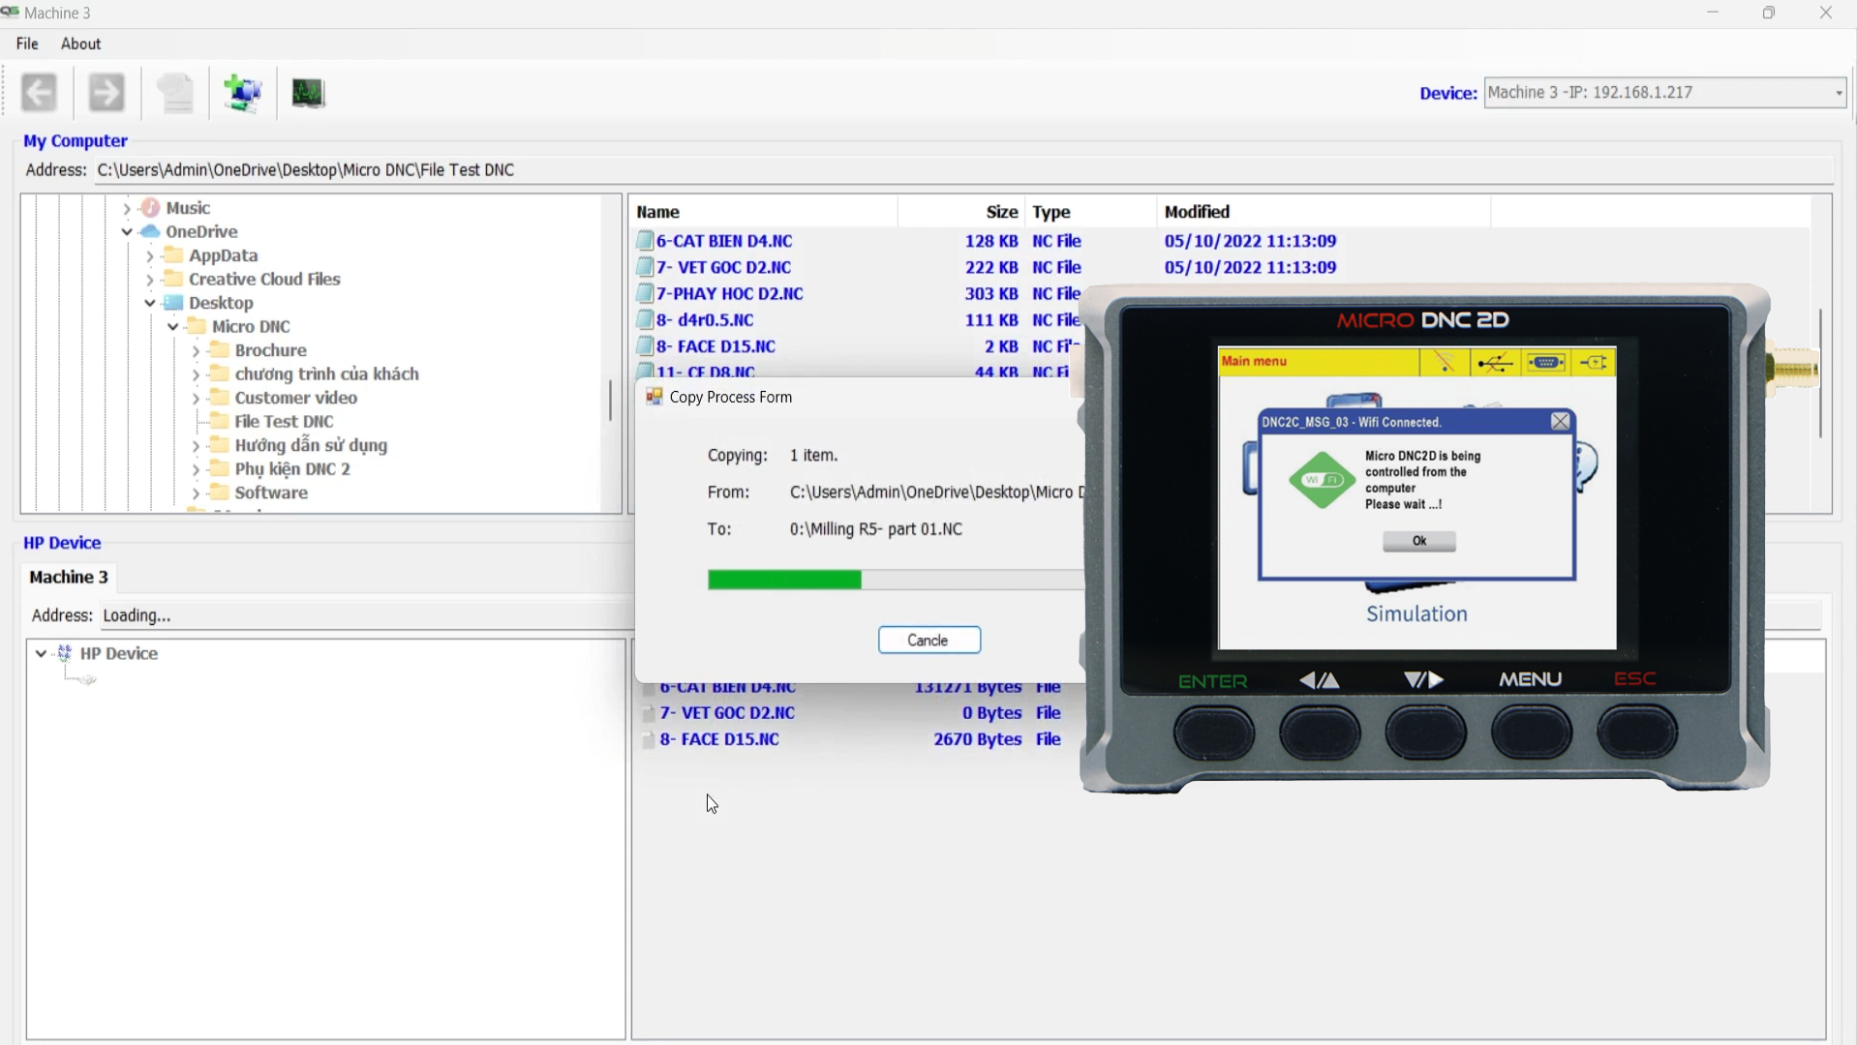Click the USB status icon on device screen

pyautogui.click(x=1495, y=362)
